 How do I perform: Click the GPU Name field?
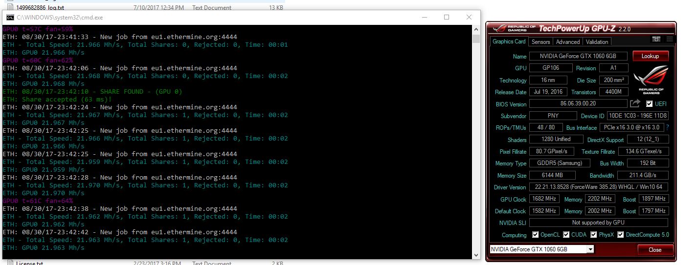click(579, 56)
